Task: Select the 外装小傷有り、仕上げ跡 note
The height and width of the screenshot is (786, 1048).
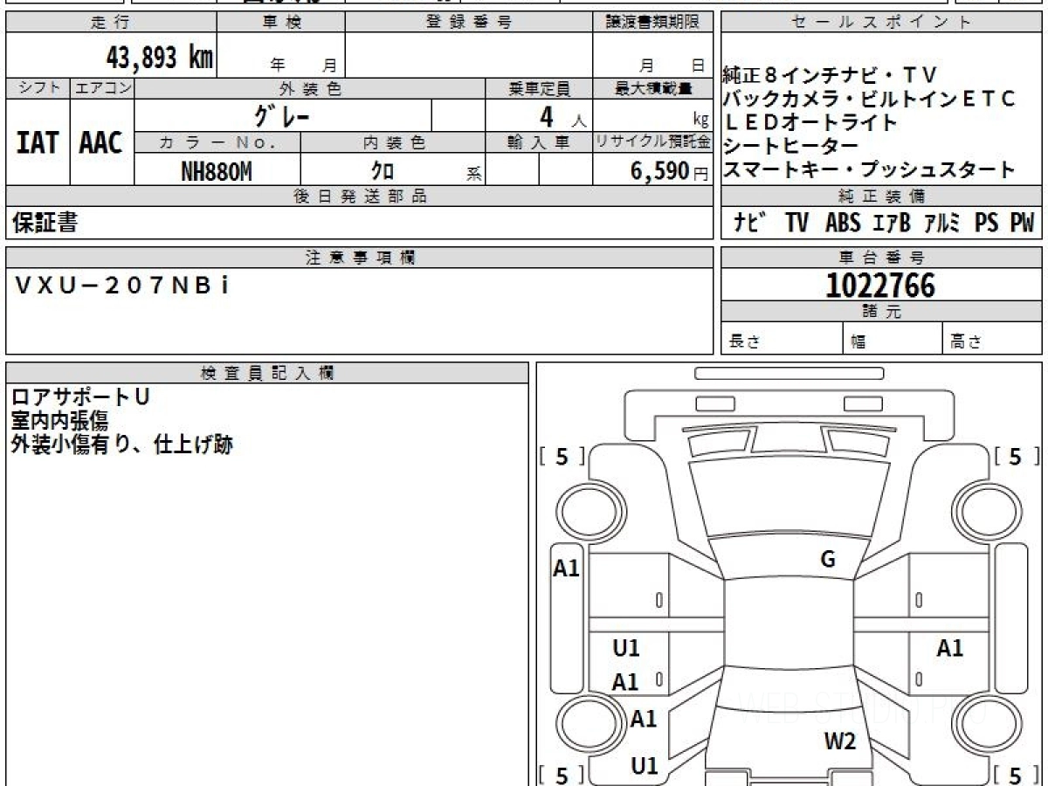Action: [123, 445]
